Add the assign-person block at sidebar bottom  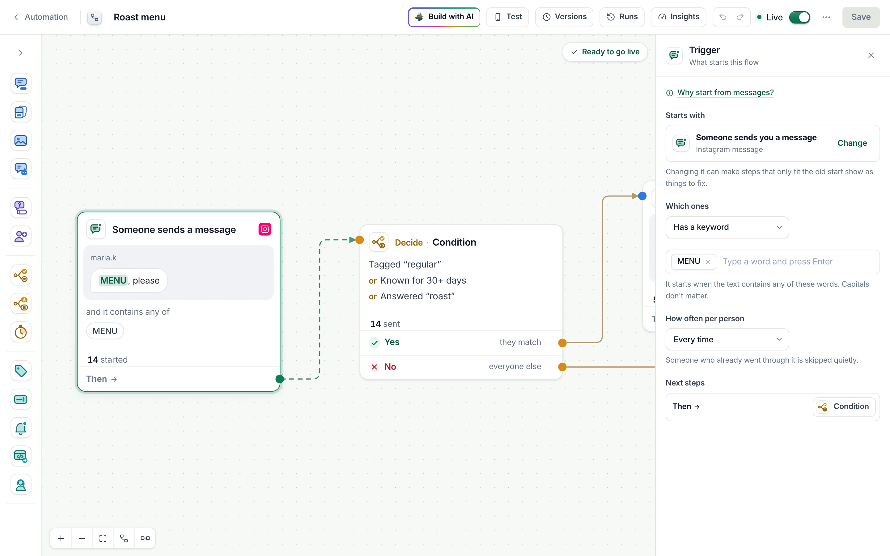21,485
